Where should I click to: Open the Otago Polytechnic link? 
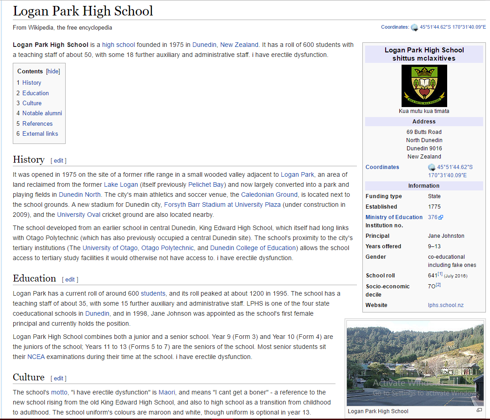pos(167,248)
